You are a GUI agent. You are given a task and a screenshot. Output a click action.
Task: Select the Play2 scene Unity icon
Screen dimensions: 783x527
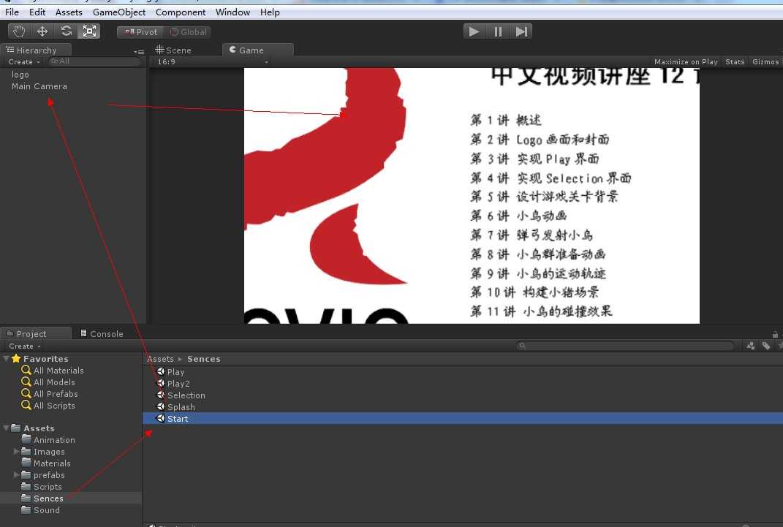(x=160, y=383)
